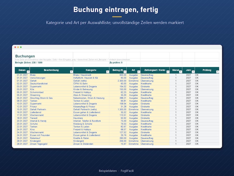The image size is (234, 176).
Task: Select the 'Nebenkosten, Strom & Heizung' cell
Action: coord(91,98)
